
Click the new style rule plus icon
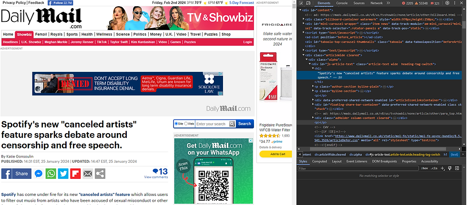pos(442,168)
